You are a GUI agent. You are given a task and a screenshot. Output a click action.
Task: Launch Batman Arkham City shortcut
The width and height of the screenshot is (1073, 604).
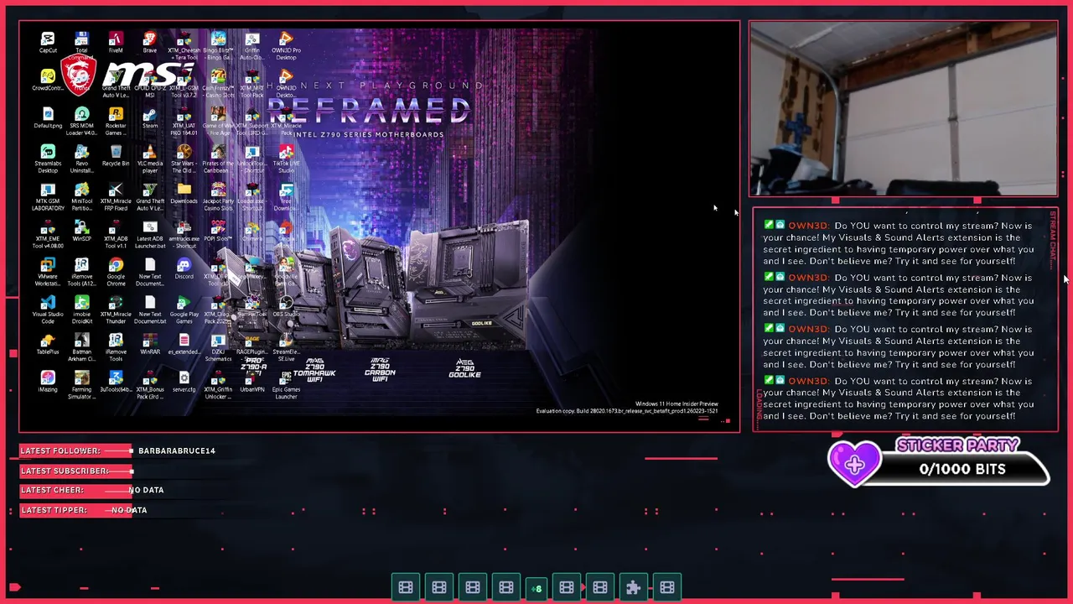point(81,348)
